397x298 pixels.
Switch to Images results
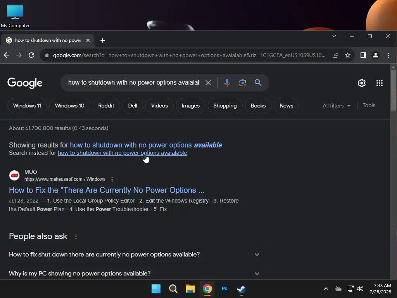pos(191,106)
